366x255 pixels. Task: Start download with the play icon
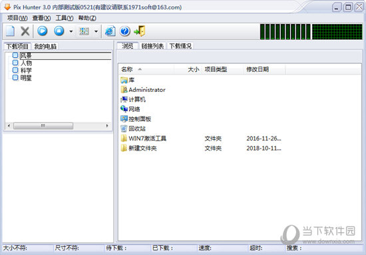point(43,31)
